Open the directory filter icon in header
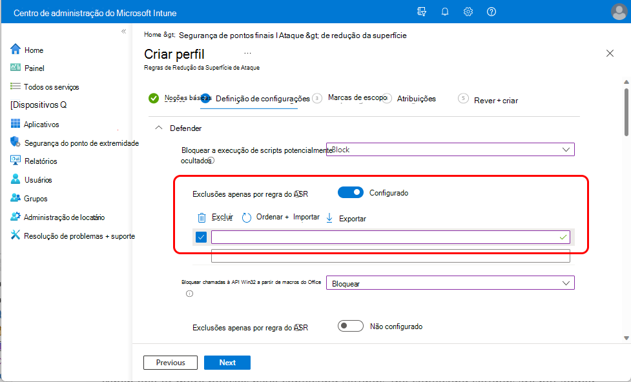Screen dimensions: 631x382 [x=421, y=12]
